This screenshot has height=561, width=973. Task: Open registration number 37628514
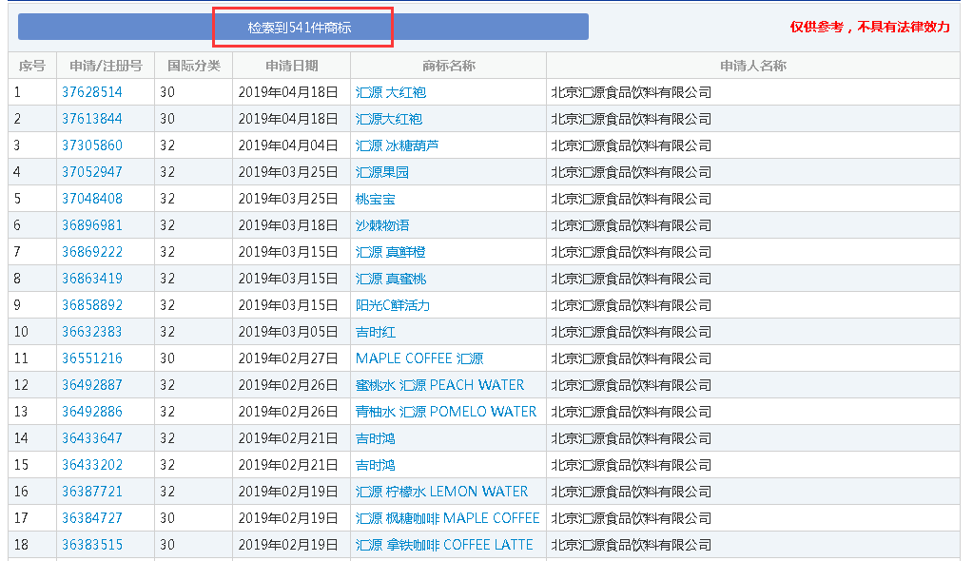point(92,92)
